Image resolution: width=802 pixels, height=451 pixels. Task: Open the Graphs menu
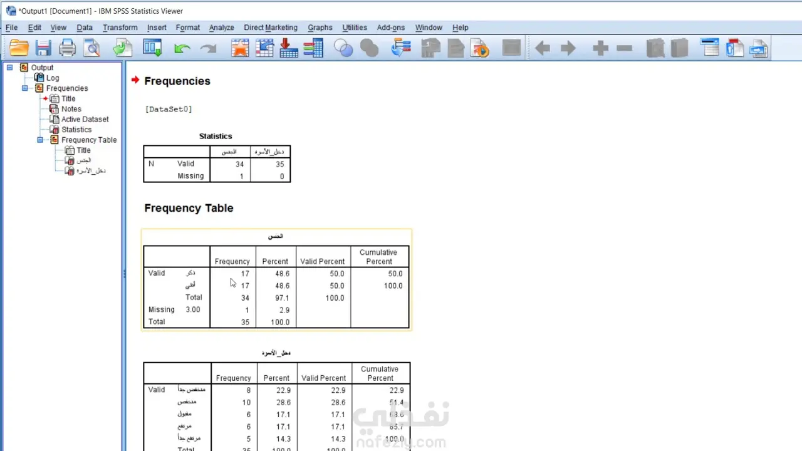coord(320,28)
